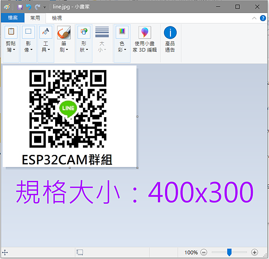Minimize the Paint window
This screenshot has height=259, width=269.
click(218, 7)
